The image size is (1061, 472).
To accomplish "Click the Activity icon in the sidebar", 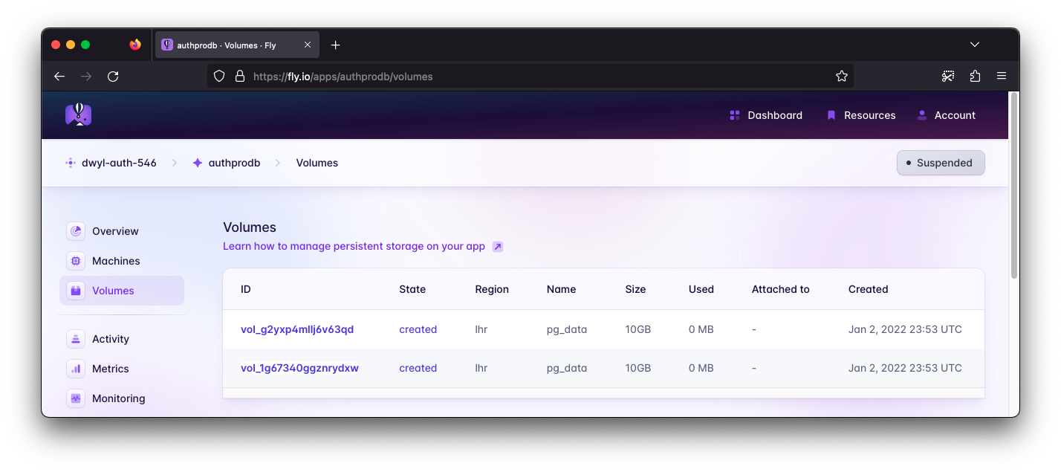I will (75, 339).
